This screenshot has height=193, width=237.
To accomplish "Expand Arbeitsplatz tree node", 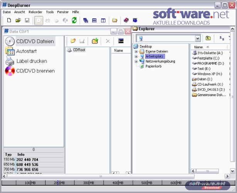I will (136, 56).
